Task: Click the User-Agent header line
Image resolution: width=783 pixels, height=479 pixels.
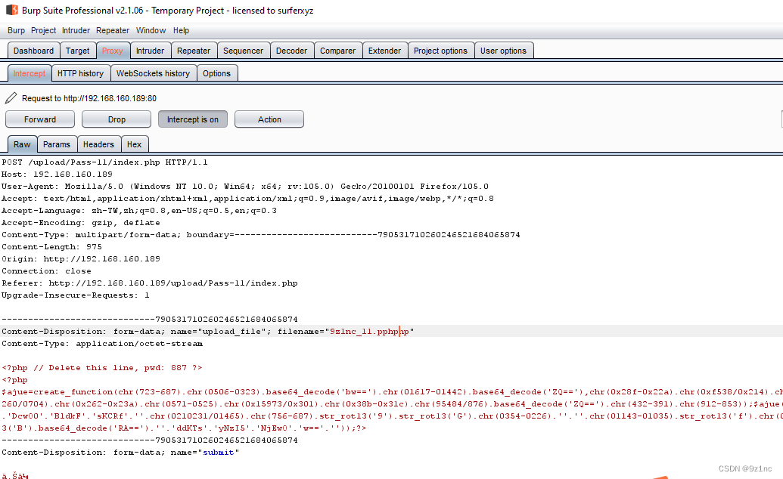Action: pos(244,186)
